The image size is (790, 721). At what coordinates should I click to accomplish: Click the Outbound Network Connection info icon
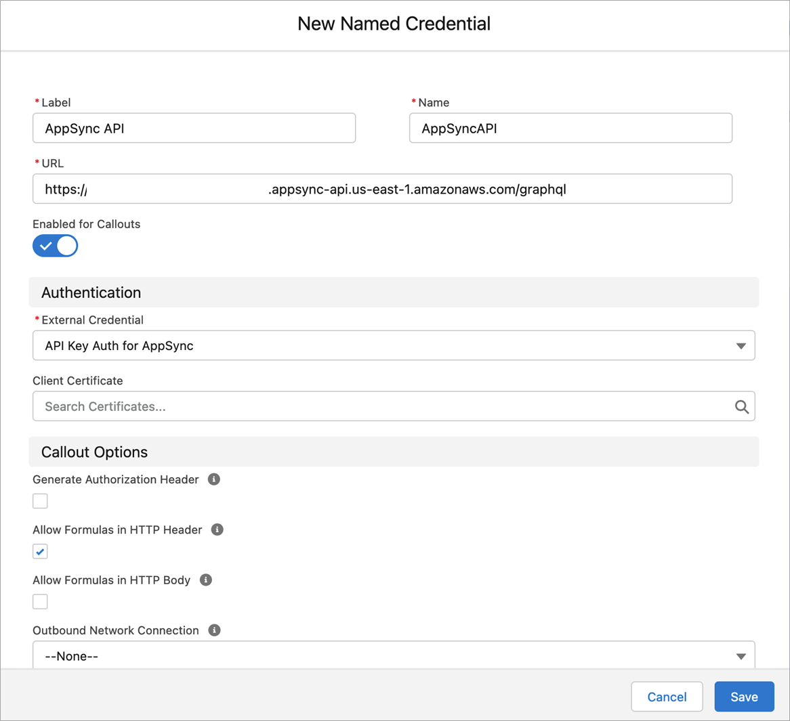tap(214, 630)
